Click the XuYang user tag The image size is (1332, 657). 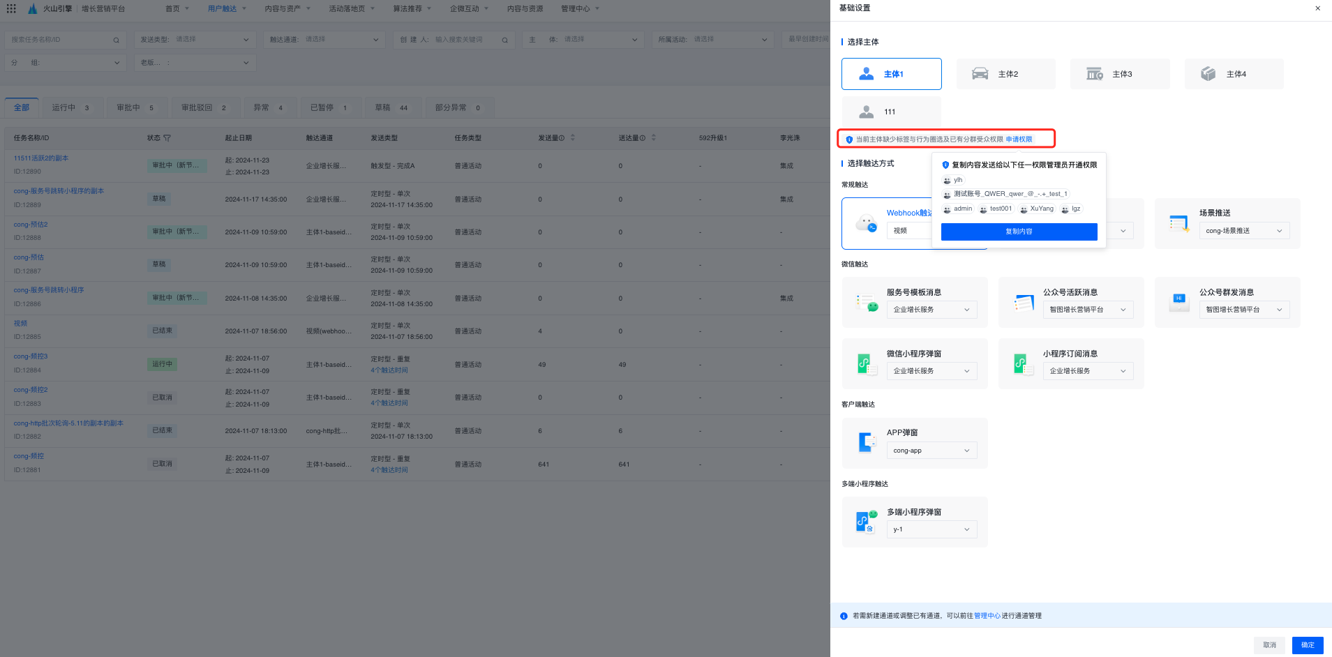[1037, 209]
